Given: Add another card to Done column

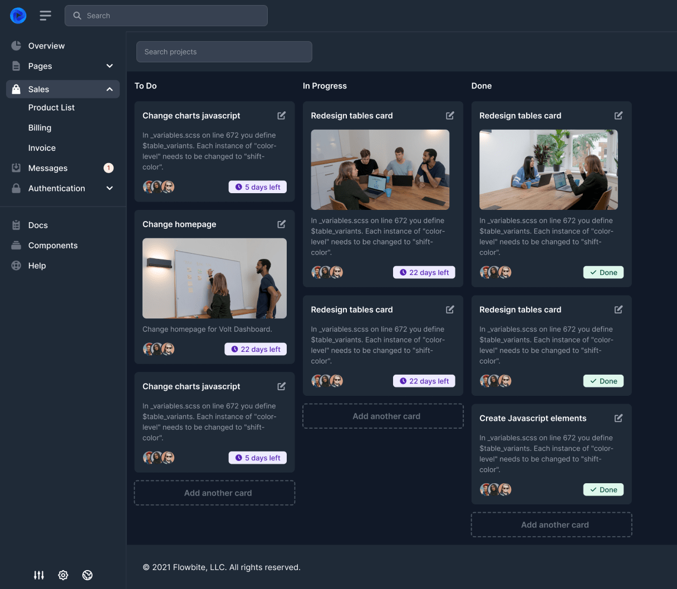Looking at the screenshot, I should point(551,524).
